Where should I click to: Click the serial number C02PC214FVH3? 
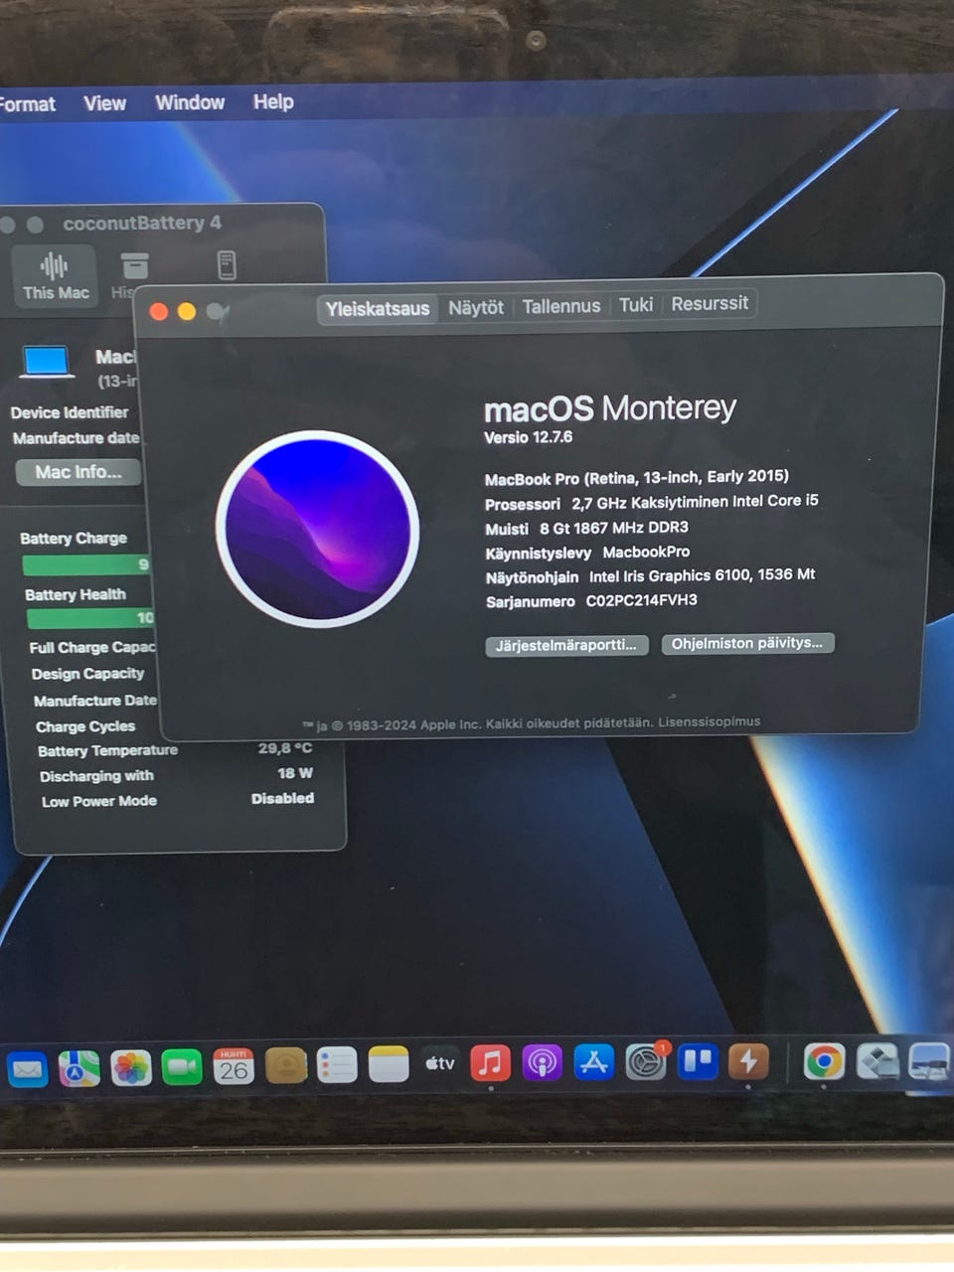tap(641, 600)
